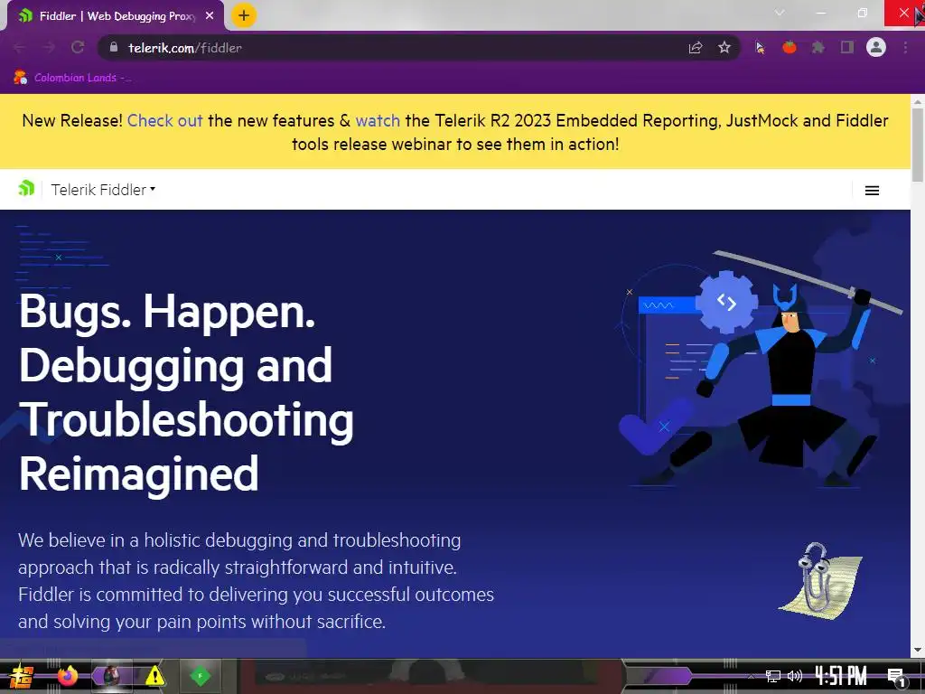Viewport: 925px width, 694px height.
Task: Click the scrollbar down arrow
Action: pos(918,650)
